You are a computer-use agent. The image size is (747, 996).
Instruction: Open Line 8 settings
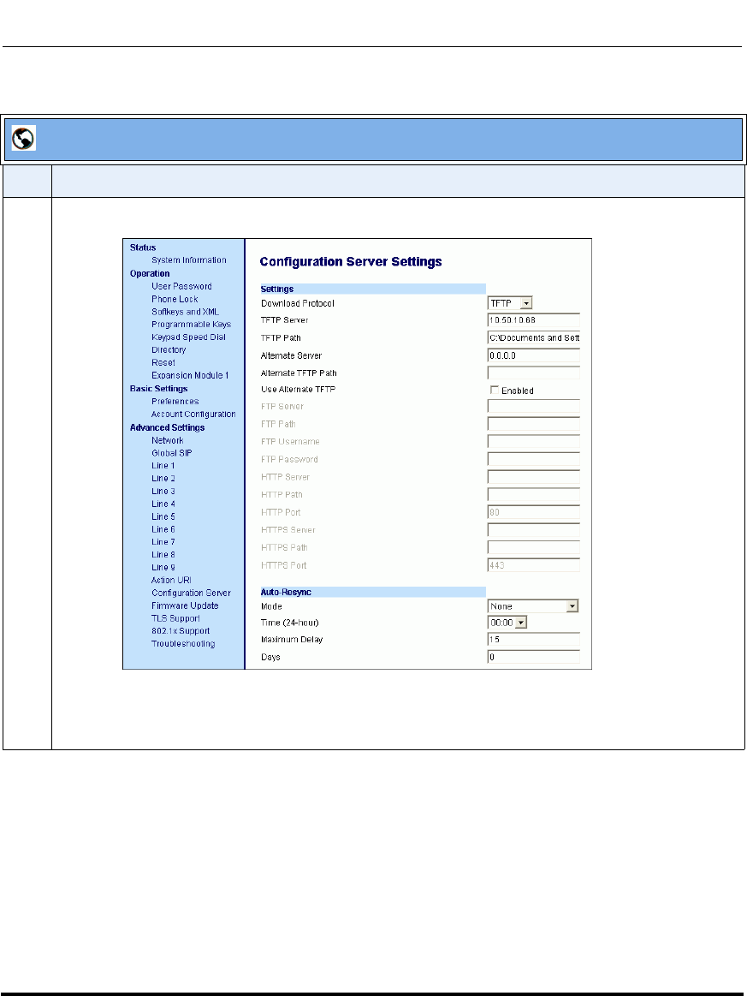(x=163, y=555)
